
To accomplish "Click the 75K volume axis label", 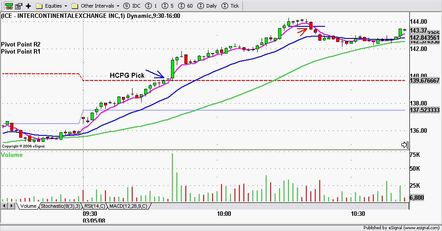I will pyautogui.click(x=415, y=155).
